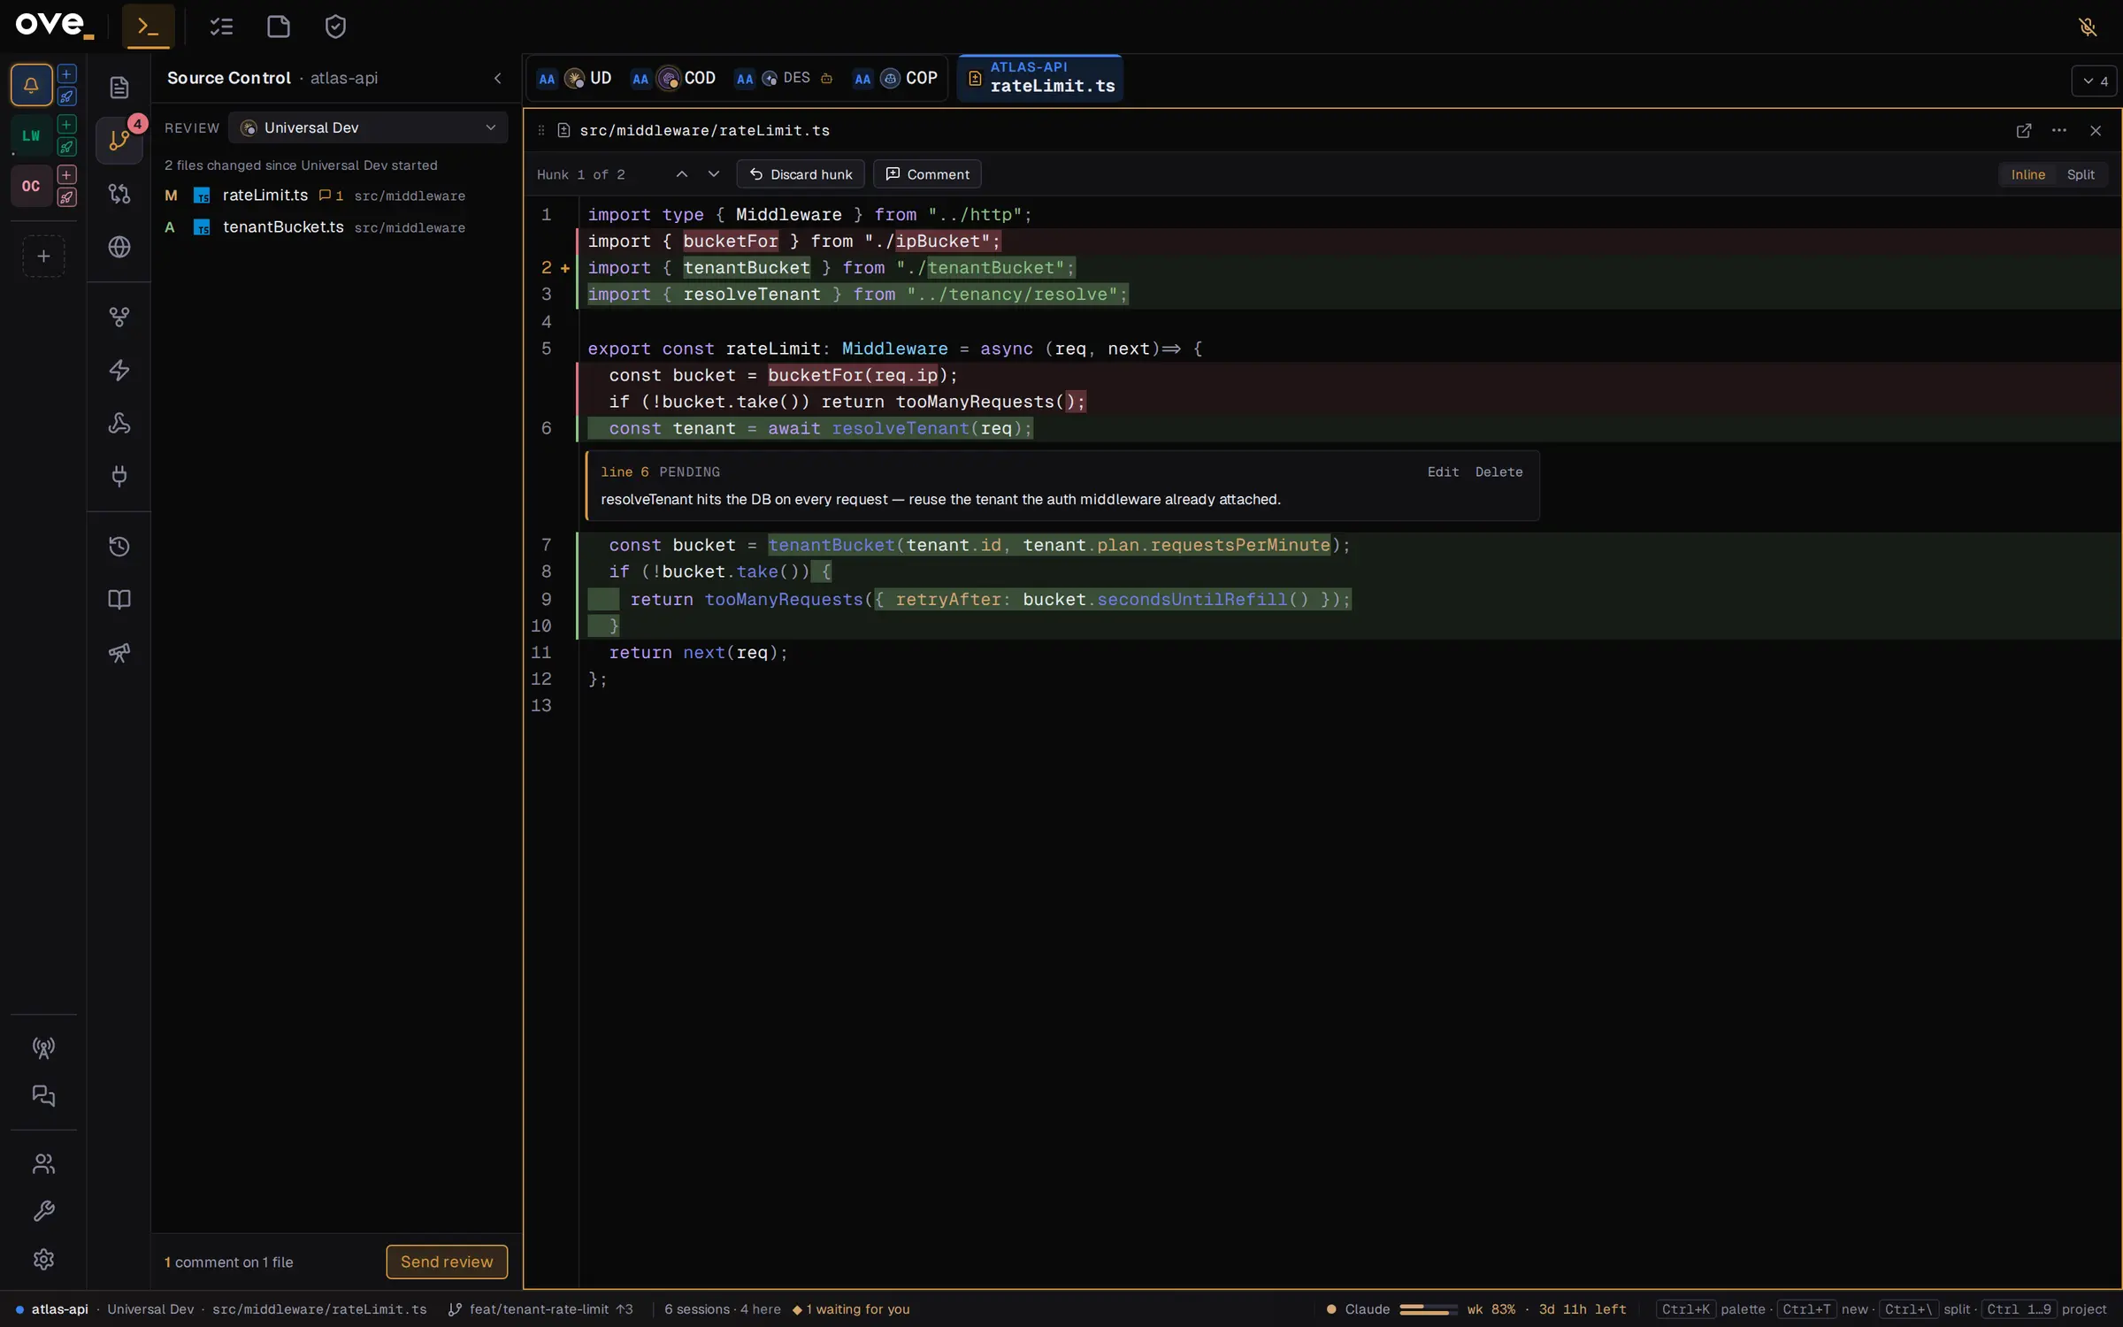
Task: Switch to the COP session tab
Action: pyautogui.click(x=895, y=78)
